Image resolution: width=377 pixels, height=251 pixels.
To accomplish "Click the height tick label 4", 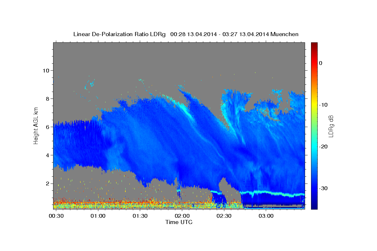I will coord(47,155).
